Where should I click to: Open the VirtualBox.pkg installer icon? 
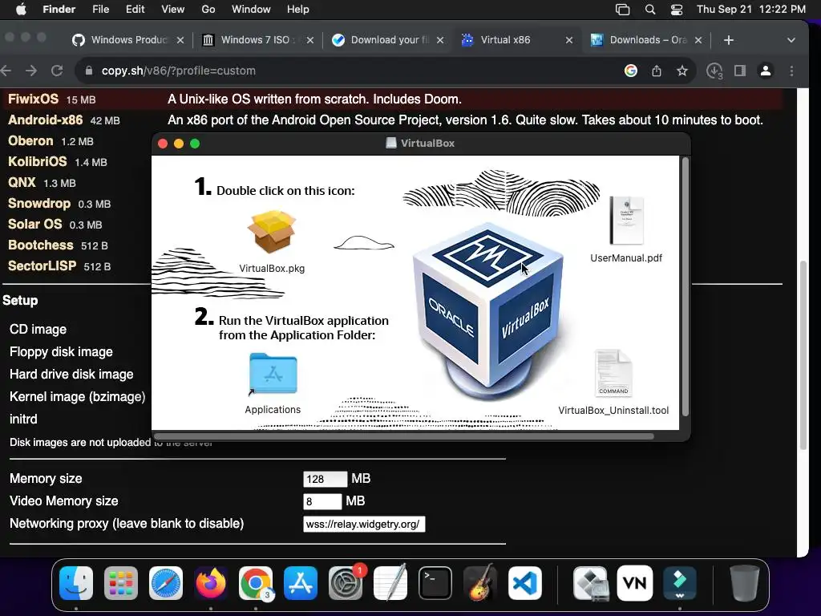[x=272, y=232]
